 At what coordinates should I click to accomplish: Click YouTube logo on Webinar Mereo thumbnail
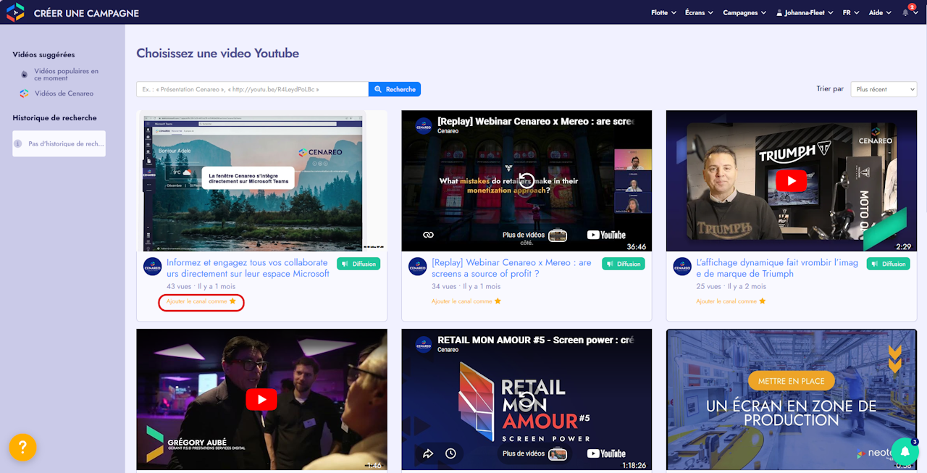[606, 235]
